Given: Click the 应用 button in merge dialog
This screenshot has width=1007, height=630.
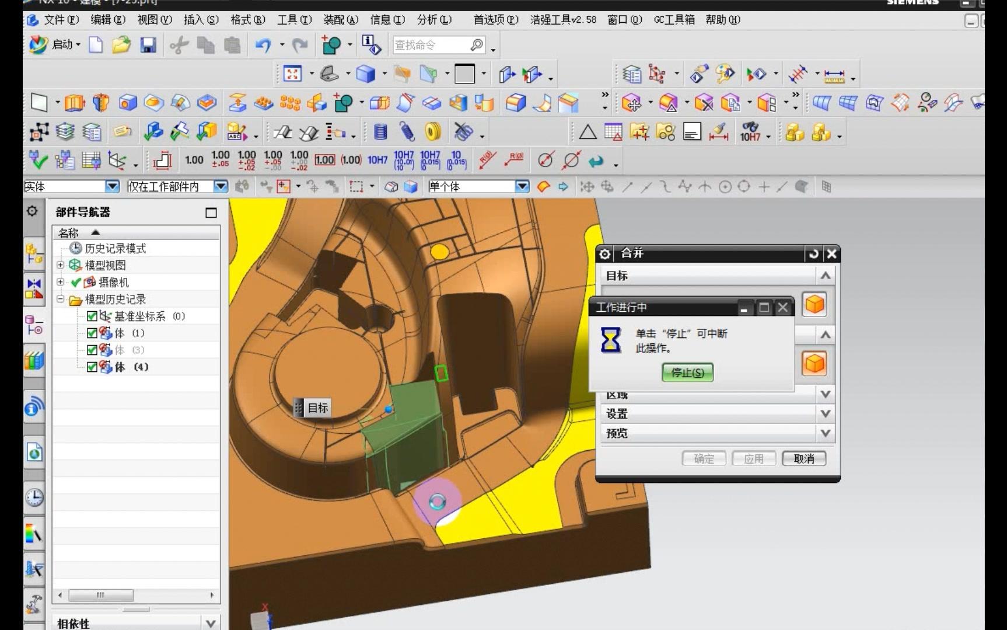Looking at the screenshot, I should [754, 459].
